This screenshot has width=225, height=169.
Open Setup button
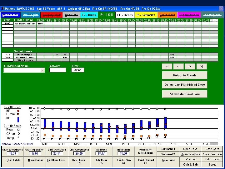(x=212, y=165)
